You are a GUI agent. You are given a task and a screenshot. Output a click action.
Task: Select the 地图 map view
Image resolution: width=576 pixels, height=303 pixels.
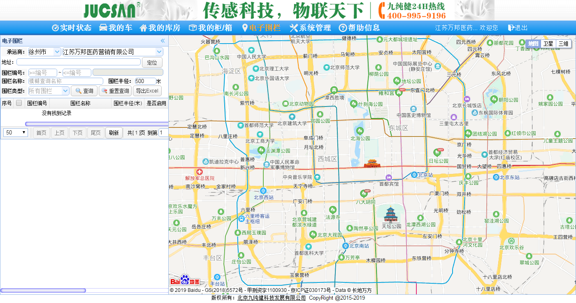533,44
